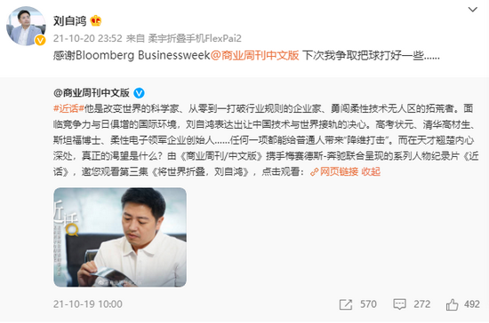Open the #近话# hashtag topic
Viewport: 489px width, 323px height.
click(68, 108)
